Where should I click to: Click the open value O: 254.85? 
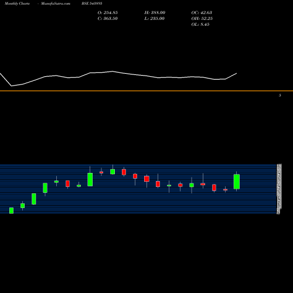click(108, 13)
